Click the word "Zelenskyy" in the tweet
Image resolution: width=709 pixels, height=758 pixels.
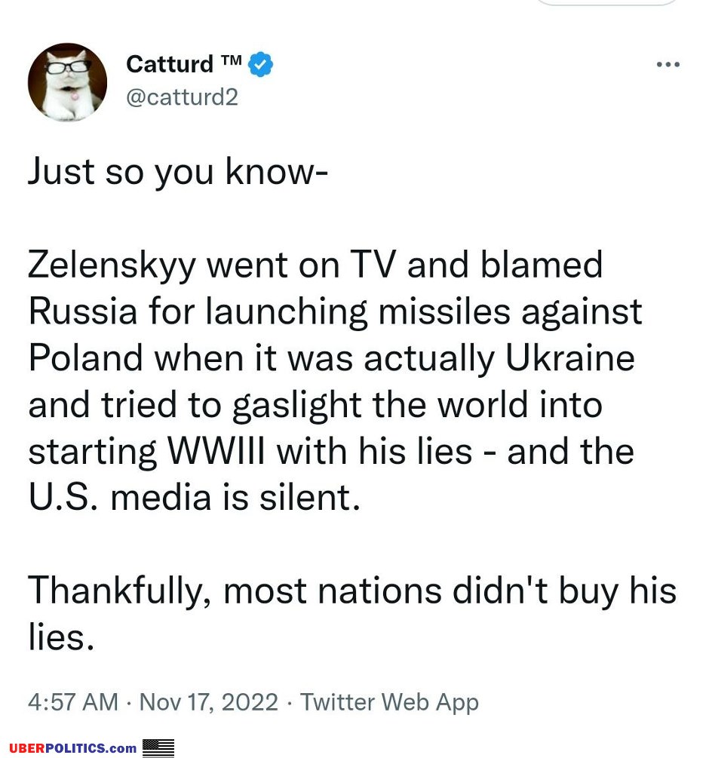tap(112, 266)
